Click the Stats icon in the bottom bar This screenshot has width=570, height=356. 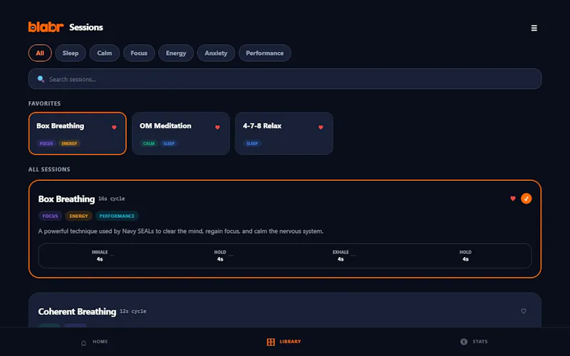coord(464,342)
